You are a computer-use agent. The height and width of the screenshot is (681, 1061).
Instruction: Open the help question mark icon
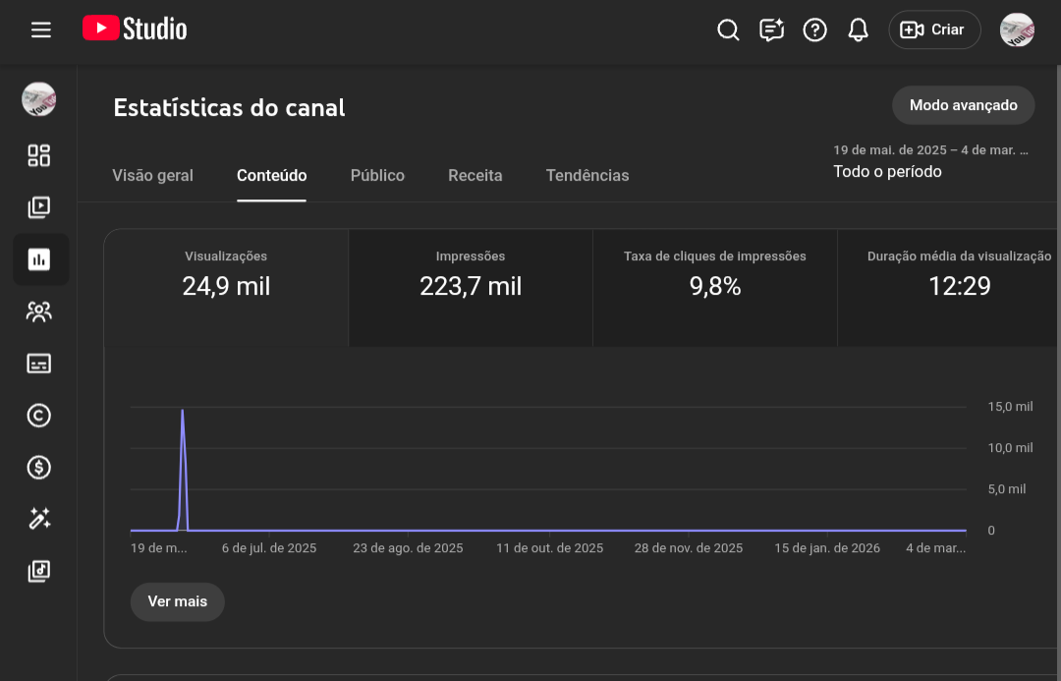(814, 29)
